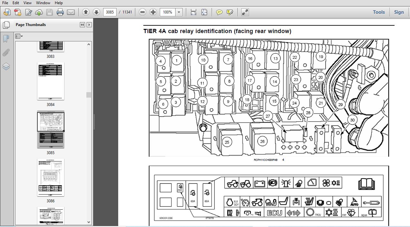Viewport: 410px width, 227px height.
Task: Open Page Thumbnails options dropdown
Action: click(x=19, y=36)
